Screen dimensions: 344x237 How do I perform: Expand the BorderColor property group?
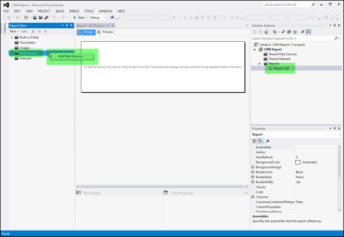point(252,172)
